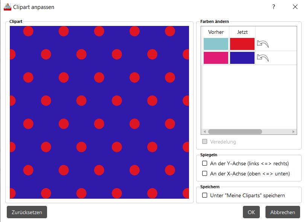The width and height of the screenshot is (305, 222).
Task: Click the Clipart anpassen app icon in title bar
Action: (8, 7)
